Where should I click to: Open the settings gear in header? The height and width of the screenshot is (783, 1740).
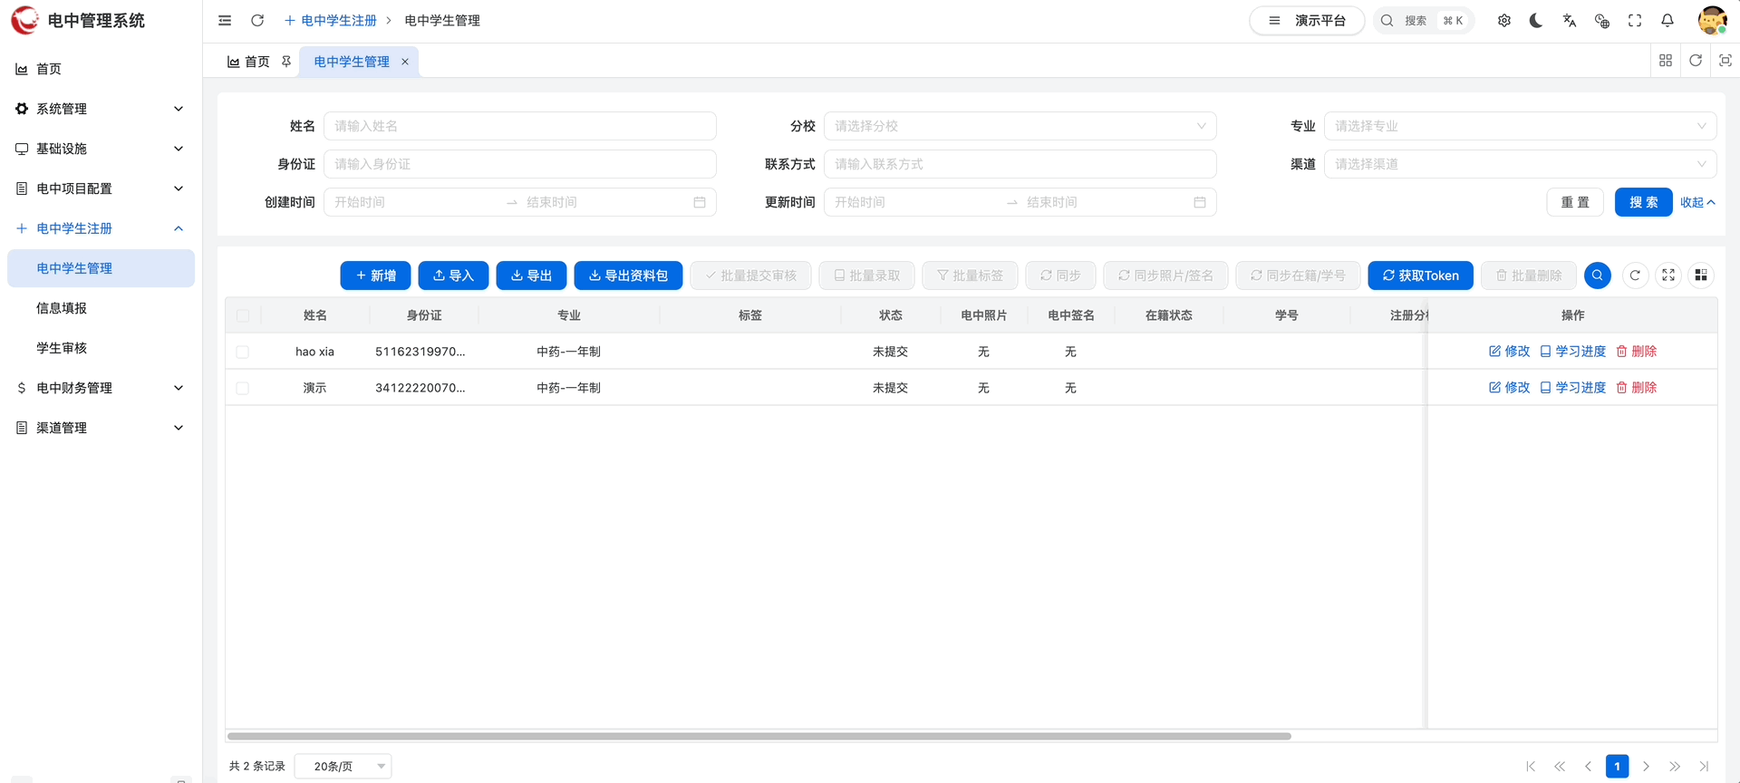(x=1504, y=21)
